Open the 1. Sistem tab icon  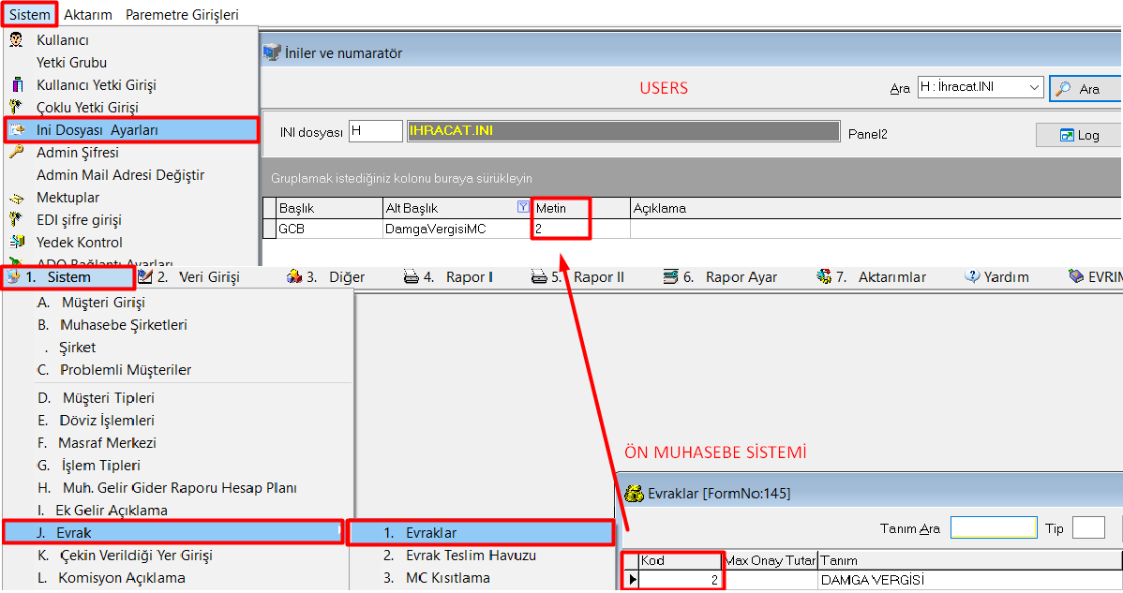point(13,277)
